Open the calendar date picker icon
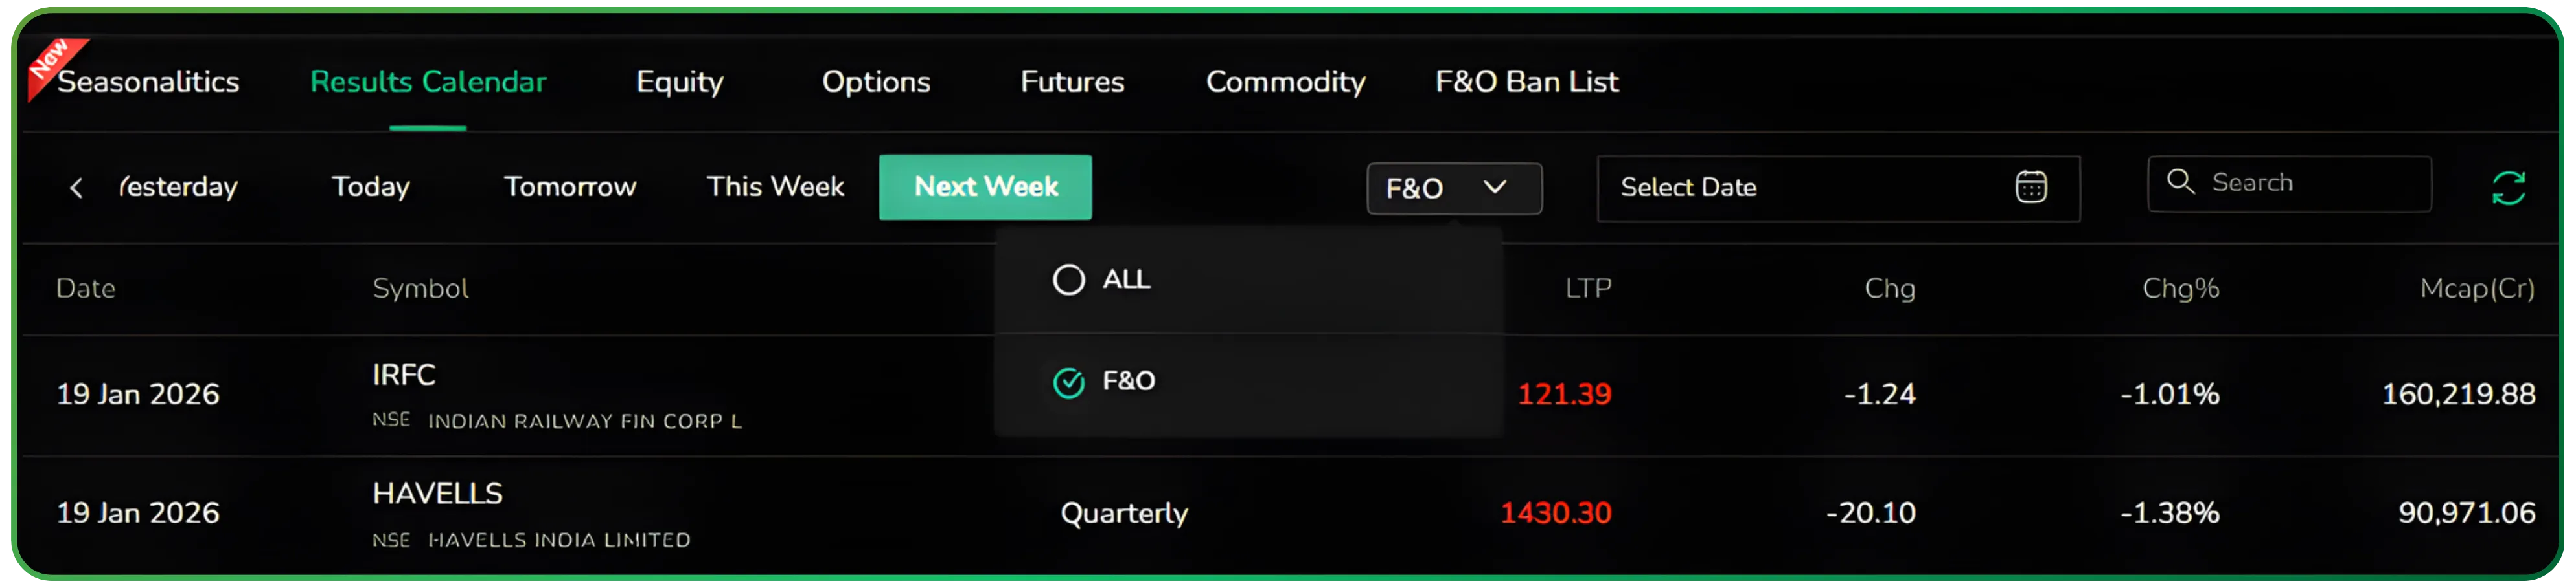Image resolution: width=2576 pixels, height=588 pixels. pyautogui.click(x=2030, y=187)
